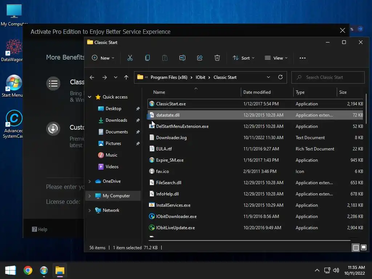Select the Expire_SM.exe file

[x=255, y=160]
